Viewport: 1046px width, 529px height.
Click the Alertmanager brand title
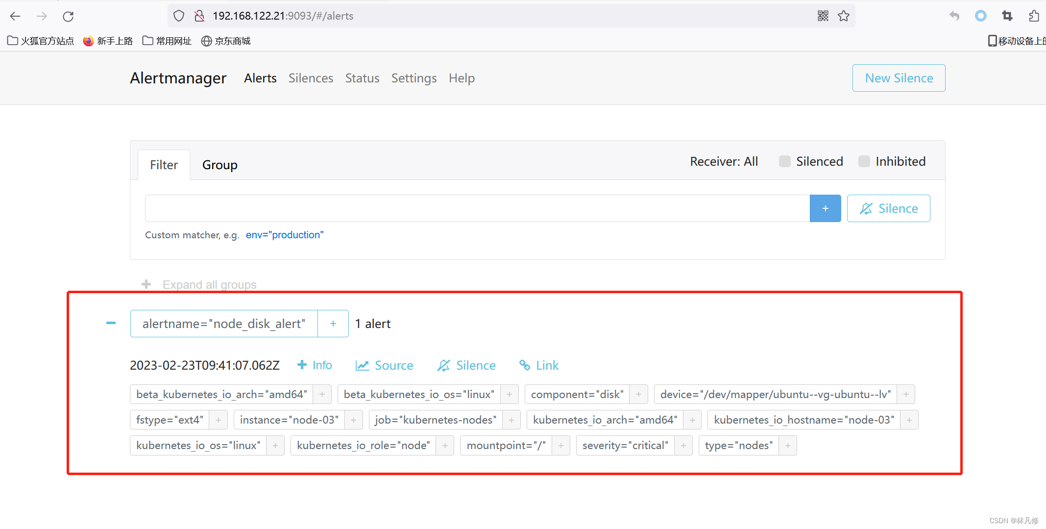178,78
